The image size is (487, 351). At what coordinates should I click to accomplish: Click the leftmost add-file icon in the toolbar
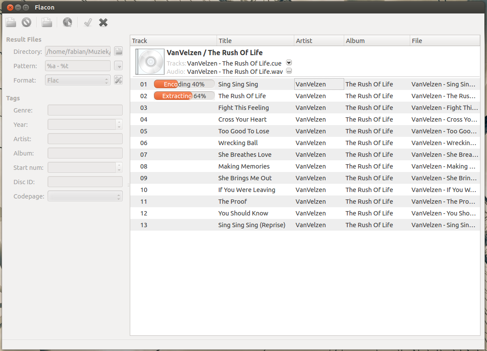tap(11, 22)
